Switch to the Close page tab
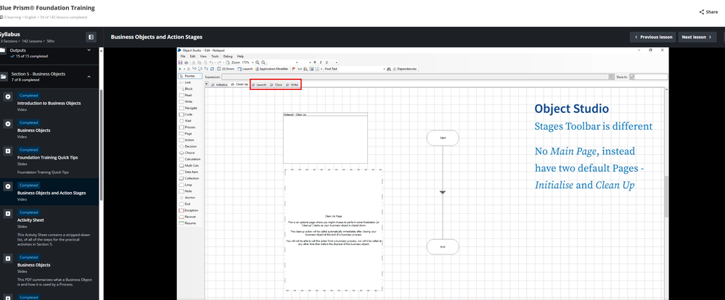 [276, 85]
